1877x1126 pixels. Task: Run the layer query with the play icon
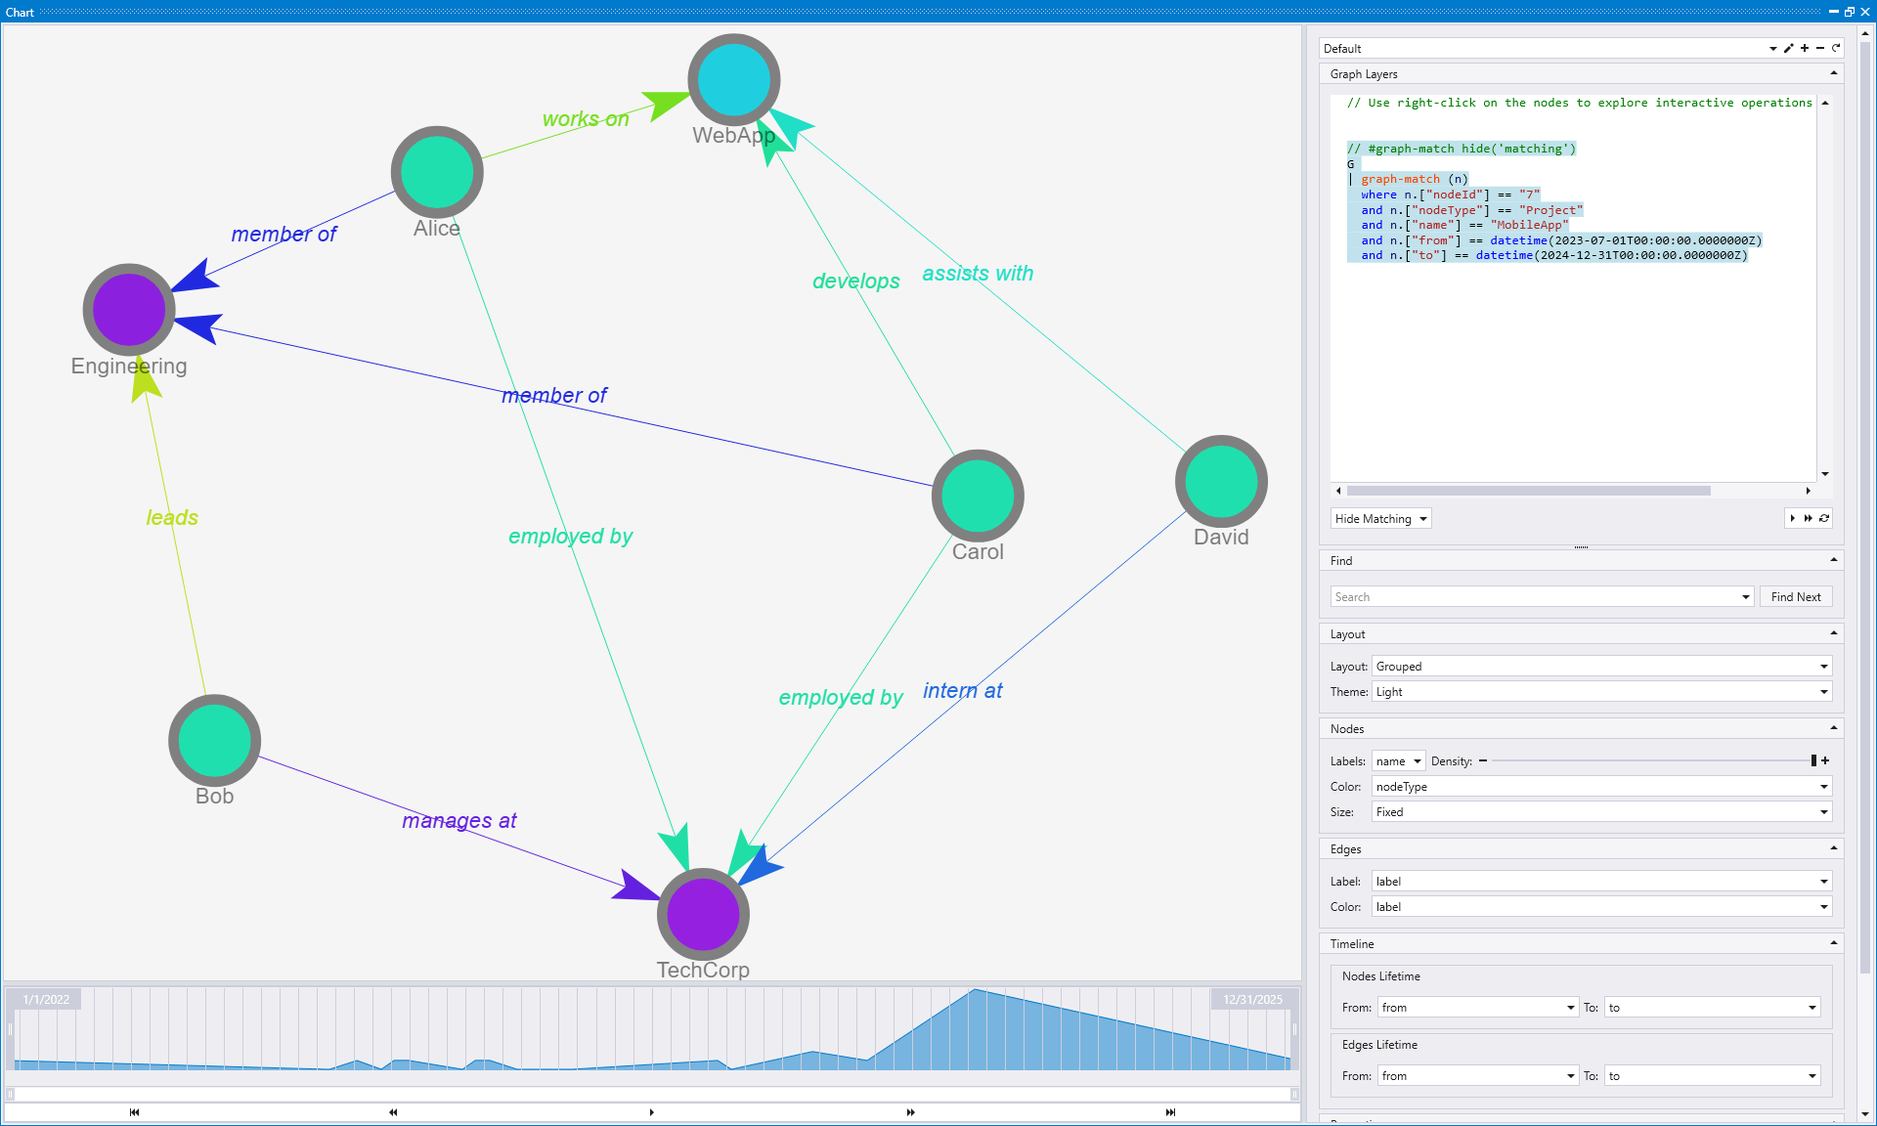[1793, 518]
